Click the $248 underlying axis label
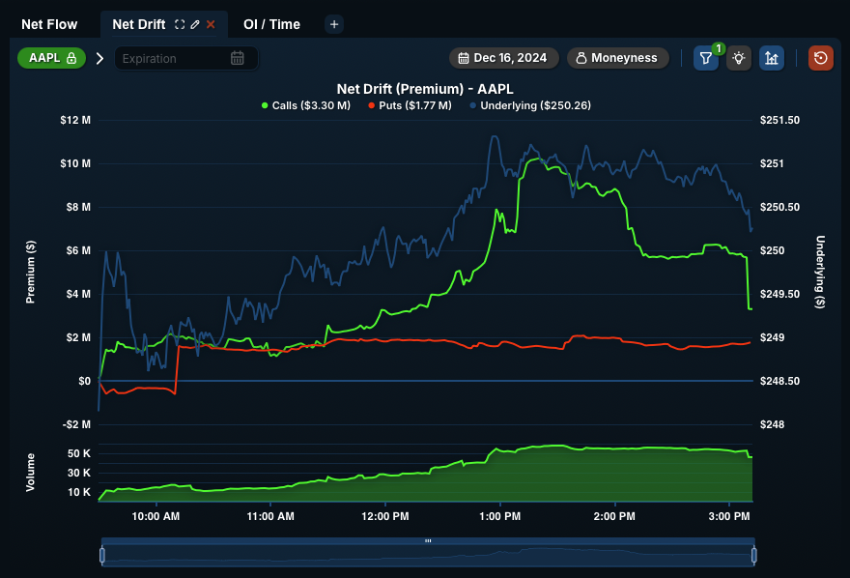 [773, 424]
